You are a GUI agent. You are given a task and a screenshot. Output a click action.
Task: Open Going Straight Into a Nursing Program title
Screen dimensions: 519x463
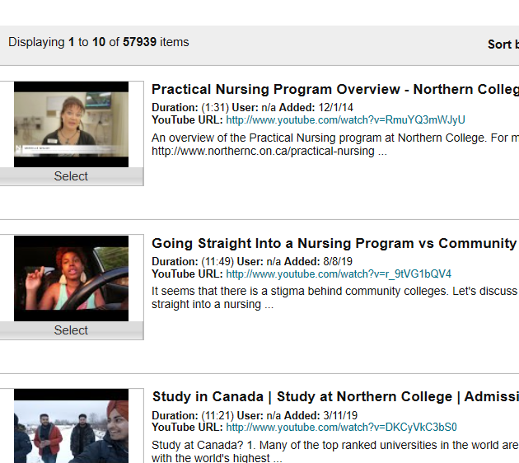point(334,244)
